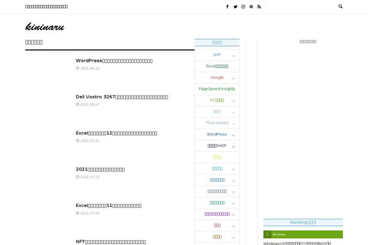Expand the Google category chevron
Viewport: 368px width, 245px height.
(233, 78)
